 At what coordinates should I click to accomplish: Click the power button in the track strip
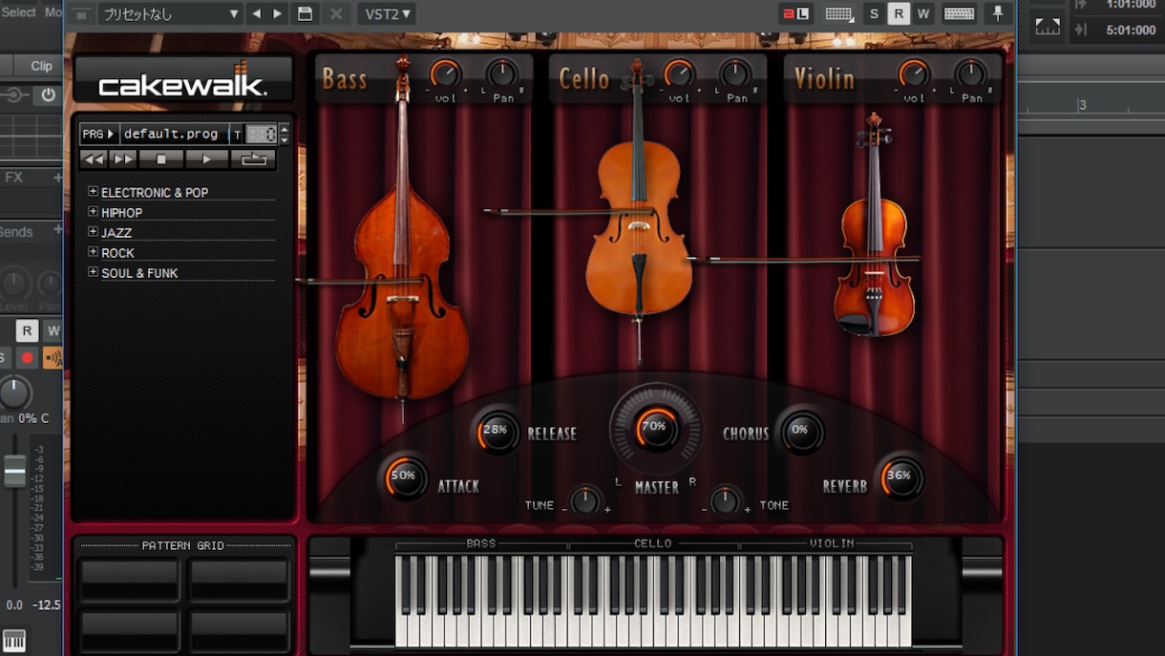[x=48, y=95]
